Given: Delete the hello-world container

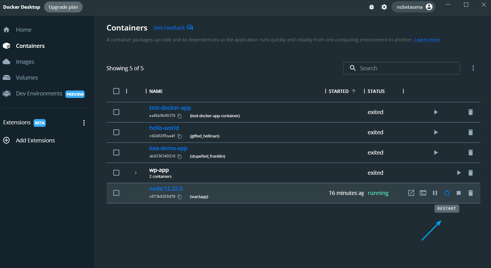Looking at the screenshot, I should click(470, 132).
